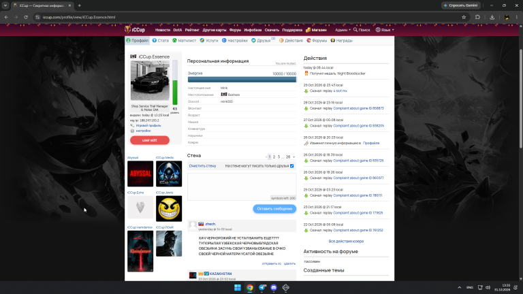The image size is (523, 294).
Task: Click into the wall message text area
Action: tap(242, 186)
